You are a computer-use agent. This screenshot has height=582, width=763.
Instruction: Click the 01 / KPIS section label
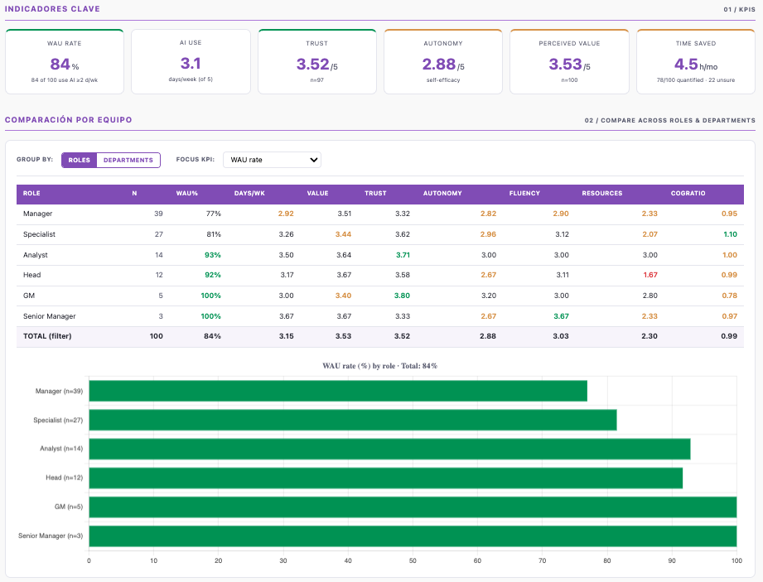click(739, 9)
